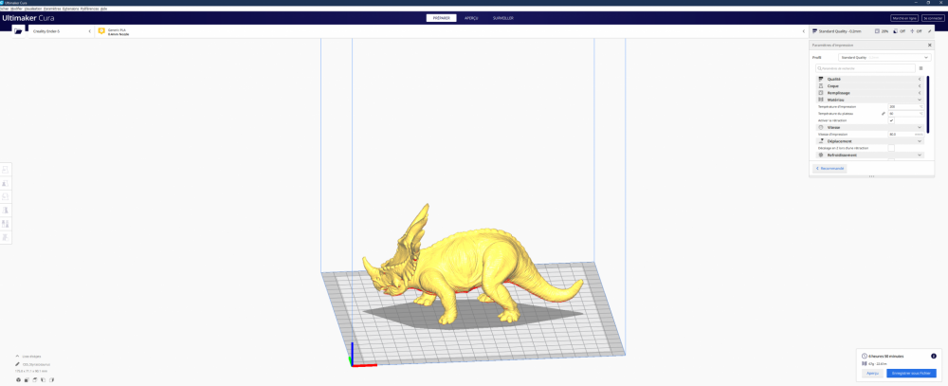
Task: Toggle the Activer la rétraction checkbox
Action: pyautogui.click(x=891, y=120)
